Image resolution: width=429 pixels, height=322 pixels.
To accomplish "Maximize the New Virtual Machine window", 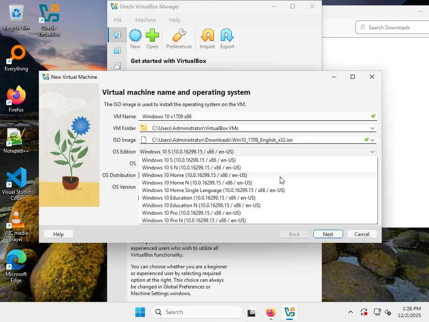I will (353, 77).
